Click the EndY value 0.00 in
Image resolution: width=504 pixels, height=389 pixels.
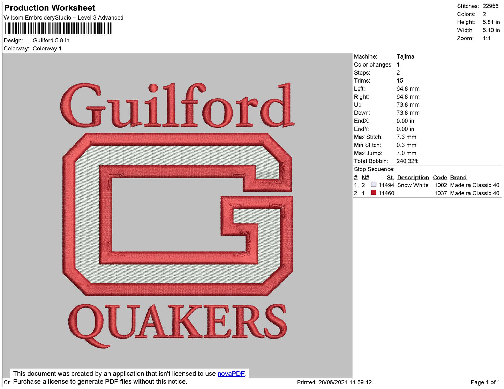pyautogui.click(x=405, y=129)
